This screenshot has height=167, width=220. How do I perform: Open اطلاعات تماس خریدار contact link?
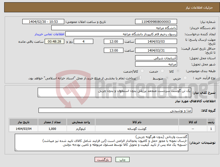pyautogui.click(x=49, y=34)
